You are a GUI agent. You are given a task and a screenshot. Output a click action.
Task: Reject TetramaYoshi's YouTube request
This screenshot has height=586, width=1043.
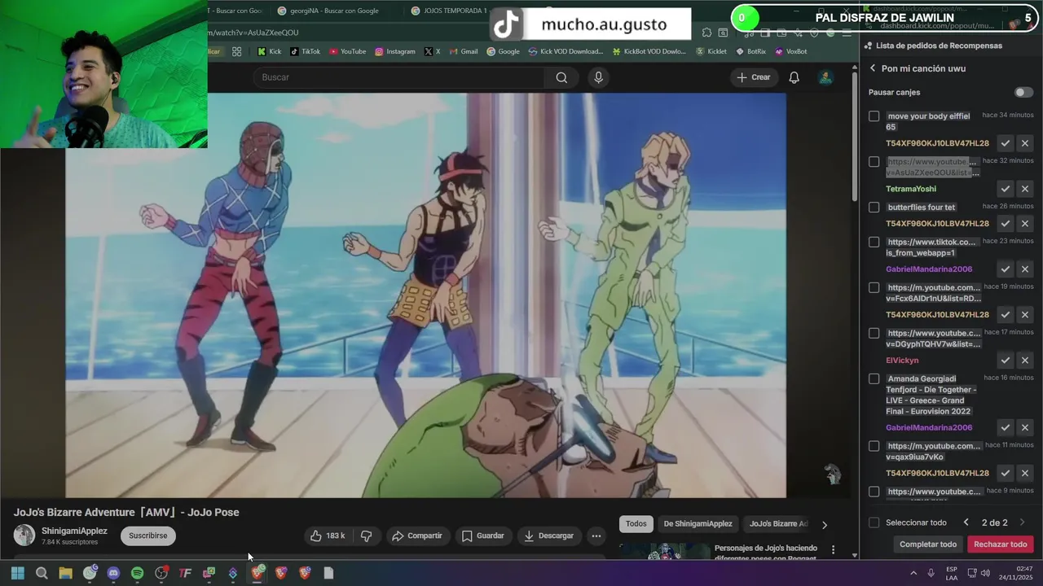pos(1025,189)
